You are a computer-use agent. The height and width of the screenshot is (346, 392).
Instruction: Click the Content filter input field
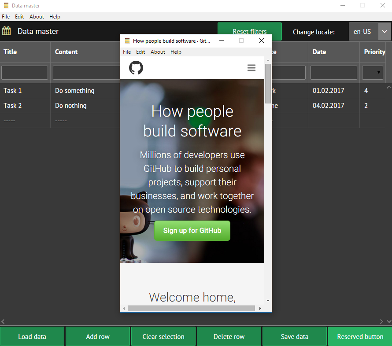coord(86,73)
